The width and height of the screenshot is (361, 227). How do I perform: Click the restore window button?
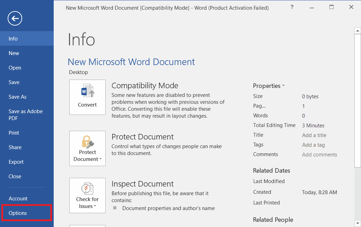point(332,7)
